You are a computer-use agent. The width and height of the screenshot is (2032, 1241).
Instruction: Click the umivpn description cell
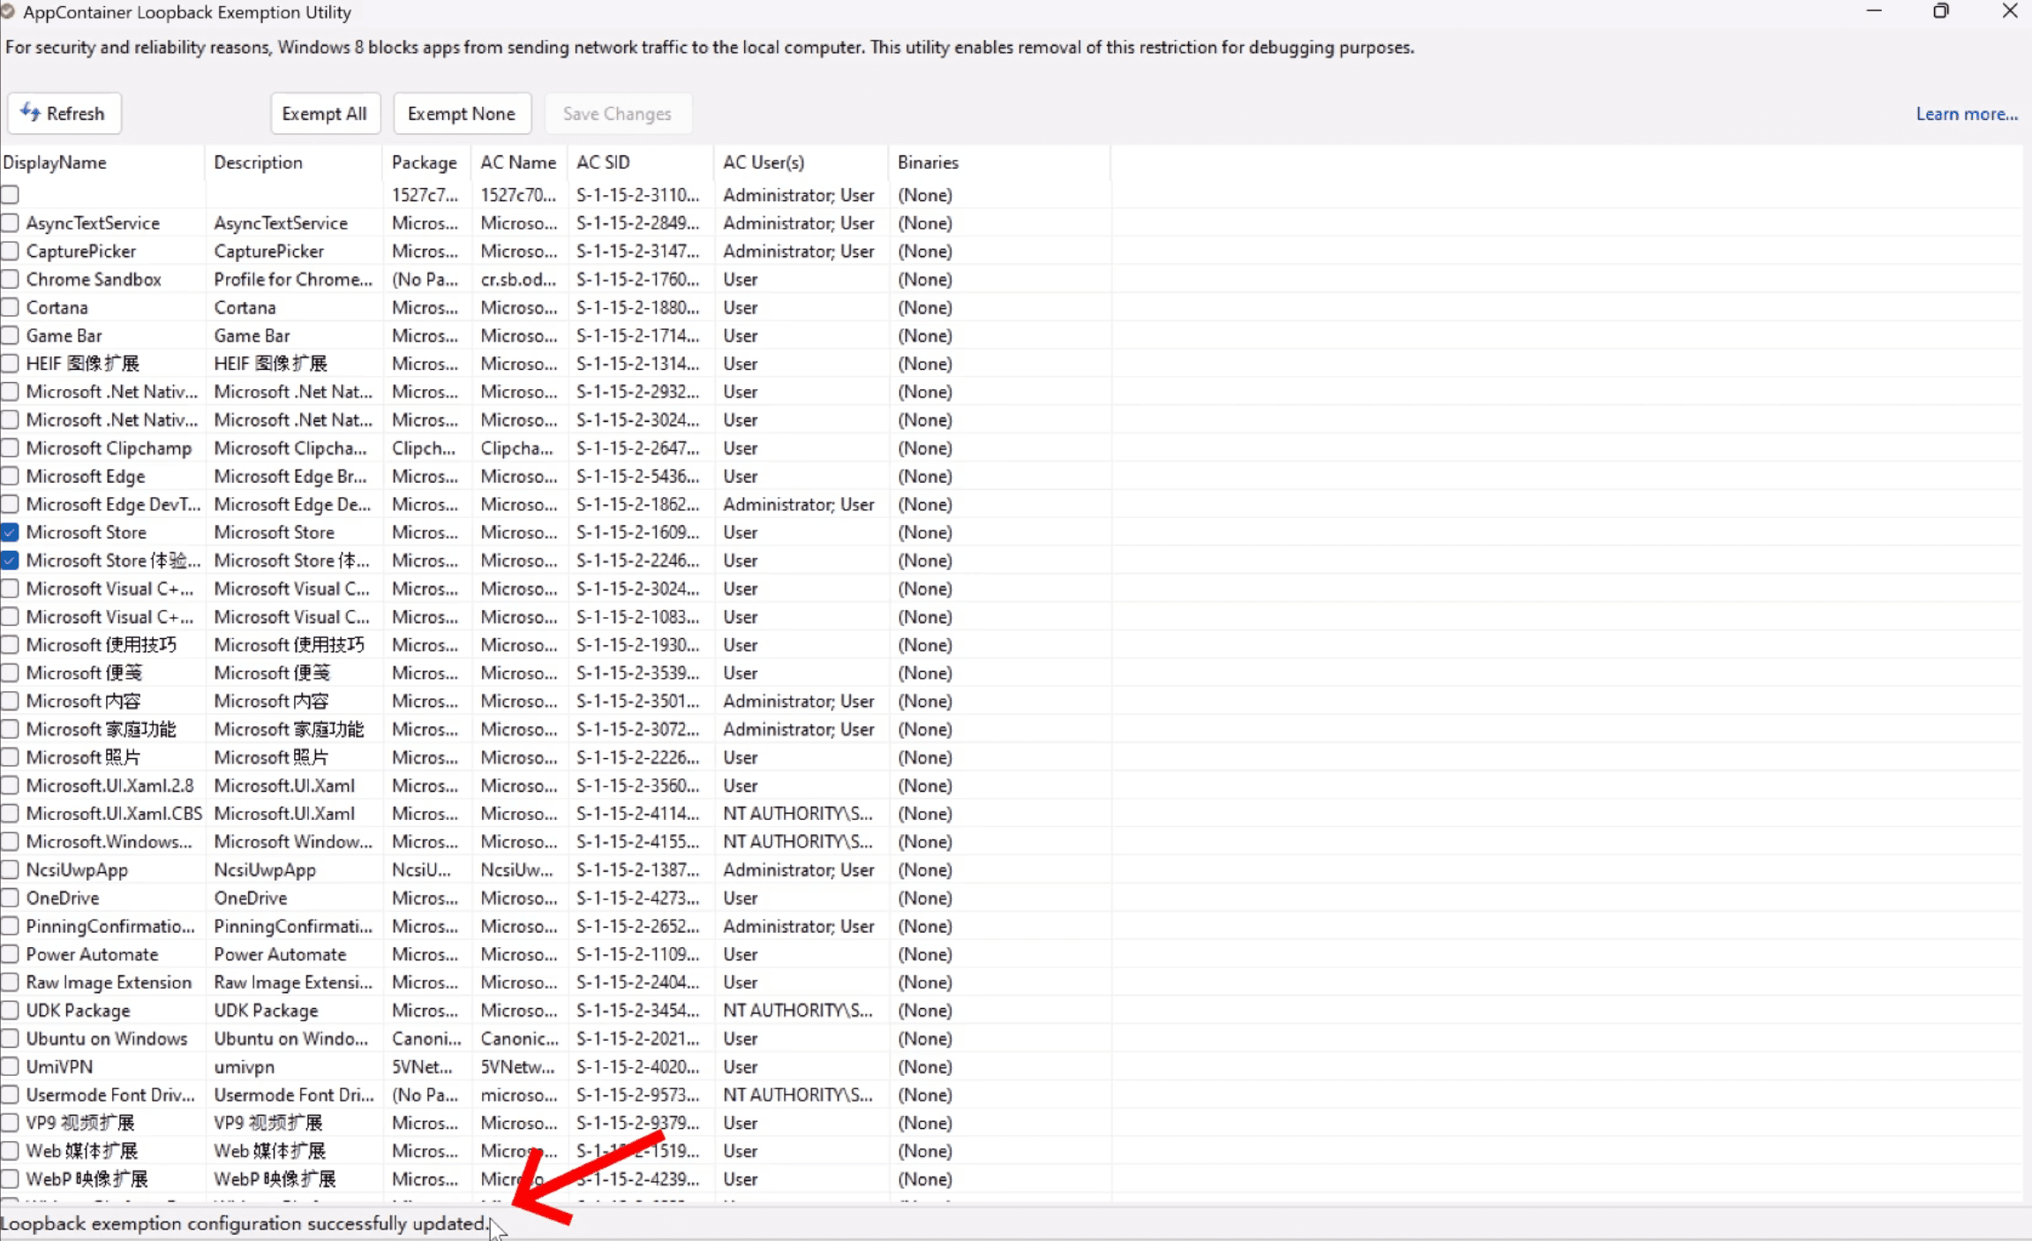coord(244,1066)
